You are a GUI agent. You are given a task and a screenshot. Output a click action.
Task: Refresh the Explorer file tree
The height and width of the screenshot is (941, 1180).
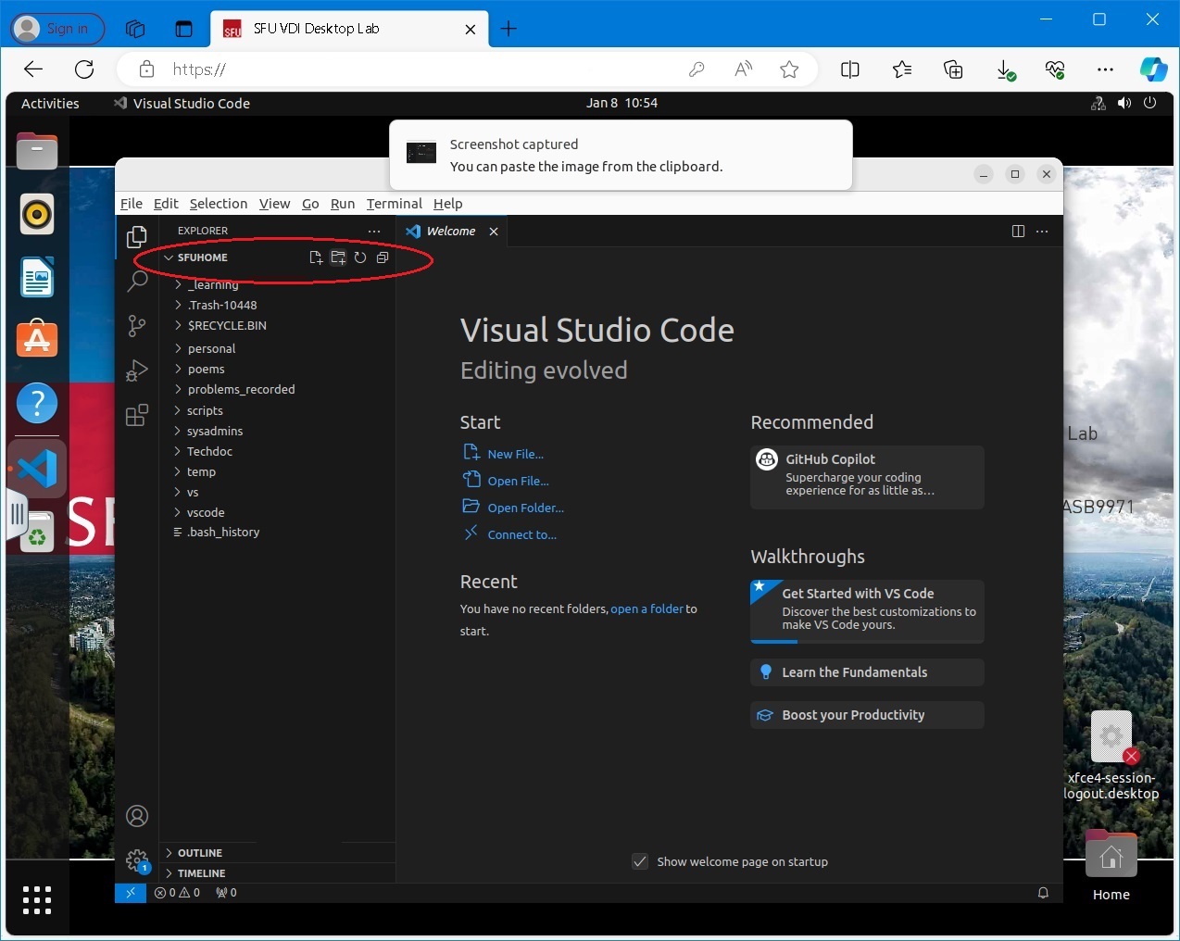click(x=360, y=257)
